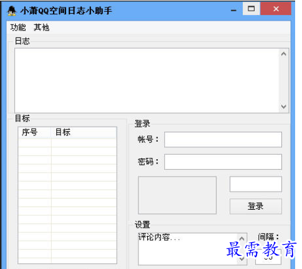The image size is (302, 269).
Task: Maximize the 小萧QQ空间日志小助手 window
Action: (251, 9)
